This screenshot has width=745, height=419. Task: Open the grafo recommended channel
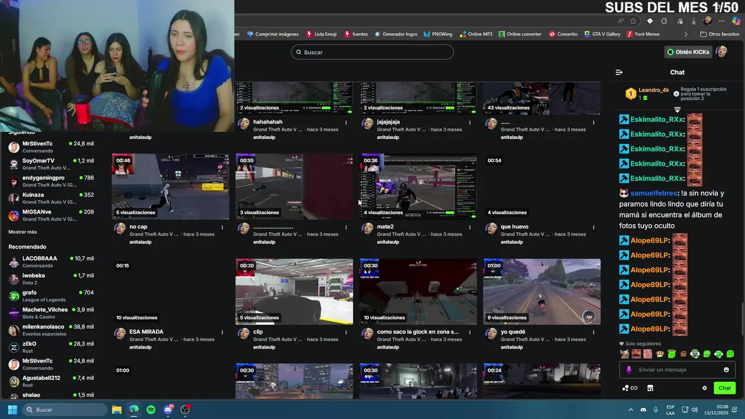click(x=51, y=296)
